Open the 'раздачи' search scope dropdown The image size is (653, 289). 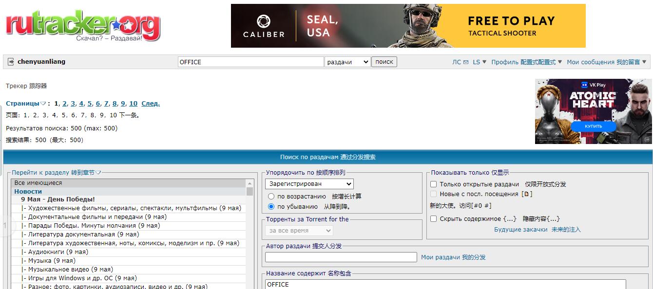tap(347, 62)
